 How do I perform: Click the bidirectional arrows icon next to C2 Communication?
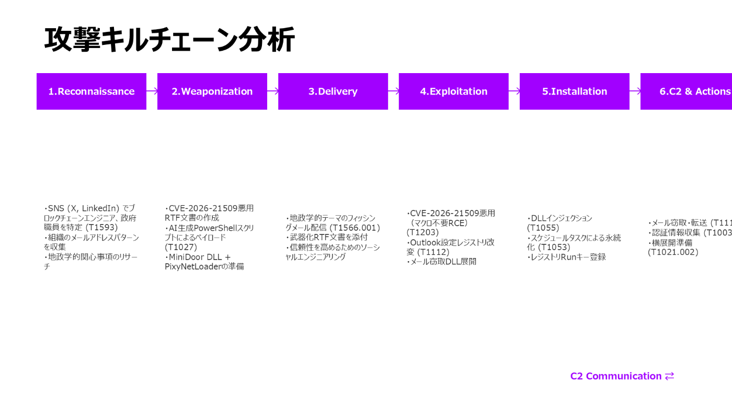670,375
